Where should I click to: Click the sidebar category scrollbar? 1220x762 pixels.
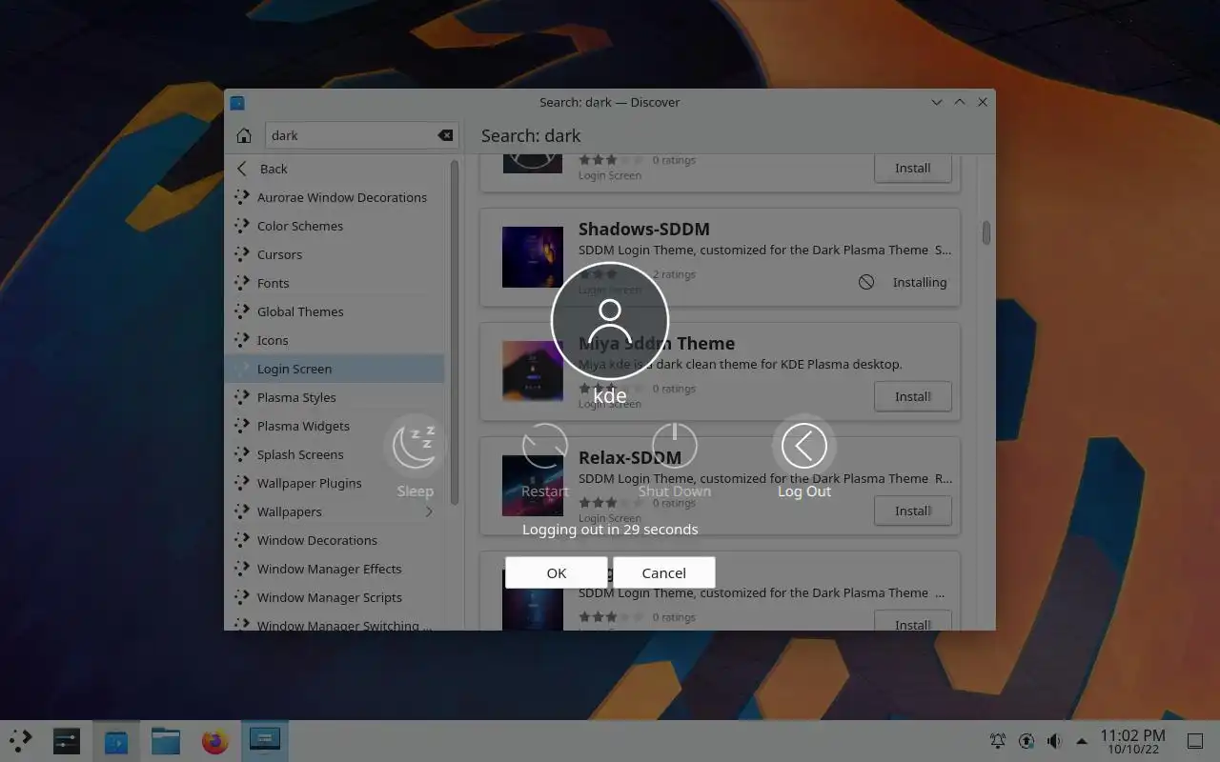[455, 333]
